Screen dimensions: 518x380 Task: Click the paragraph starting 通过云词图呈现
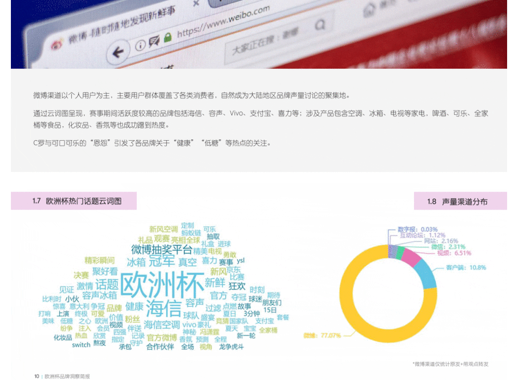coord(260,119)
